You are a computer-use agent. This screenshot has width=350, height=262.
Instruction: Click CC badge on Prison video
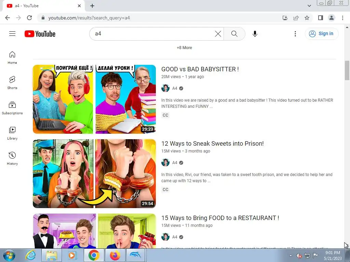[x=165, y=190]
